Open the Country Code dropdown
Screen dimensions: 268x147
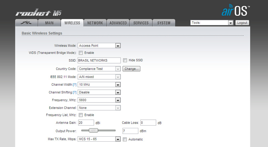click(99, 69)
